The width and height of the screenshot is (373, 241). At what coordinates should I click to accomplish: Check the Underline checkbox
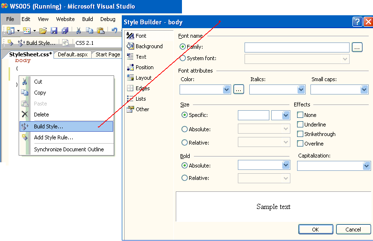coord(300,124)
